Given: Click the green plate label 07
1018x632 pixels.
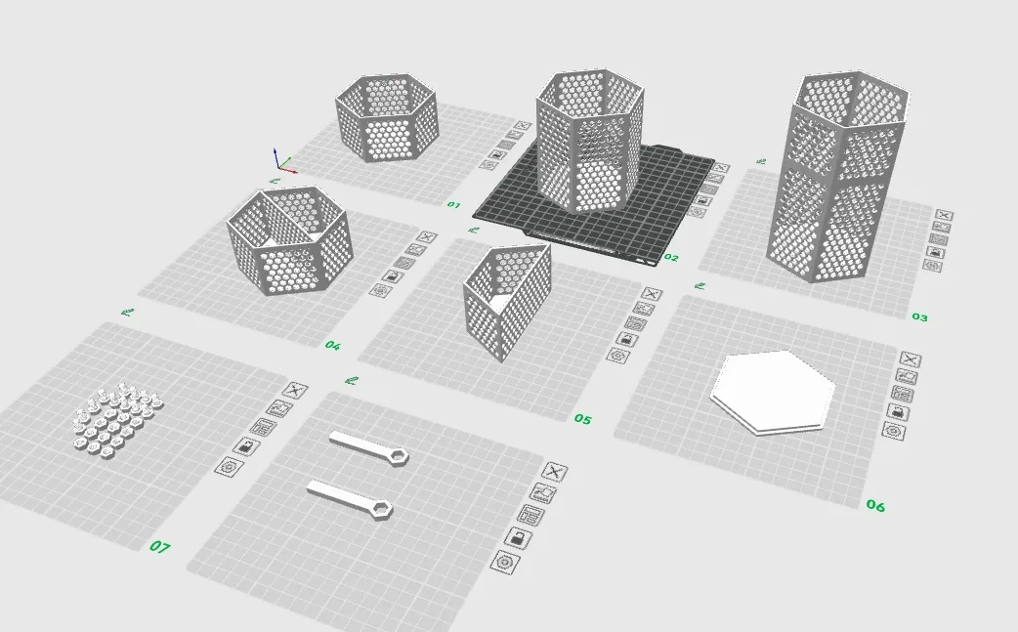Looking at the screenshot, I should (159, 547).
